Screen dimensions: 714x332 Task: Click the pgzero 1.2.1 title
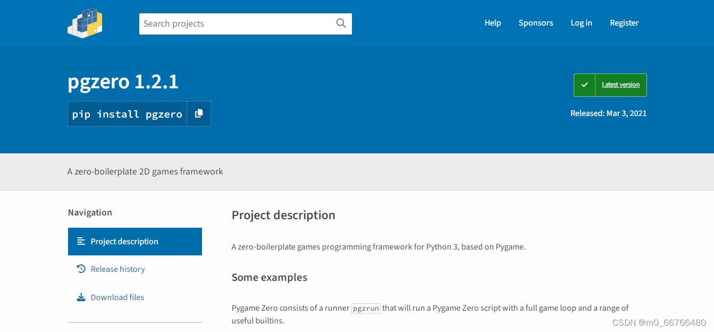pos(123,81)
